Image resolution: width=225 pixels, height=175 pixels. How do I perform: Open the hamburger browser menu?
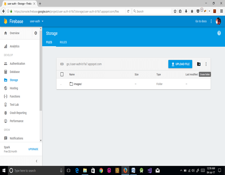(221, 11)
